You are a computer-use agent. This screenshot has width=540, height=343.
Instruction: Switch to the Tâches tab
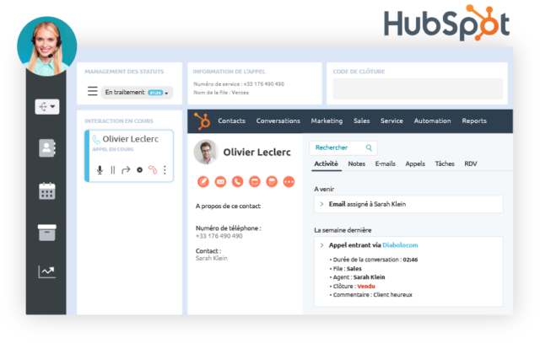click(445, 163)
